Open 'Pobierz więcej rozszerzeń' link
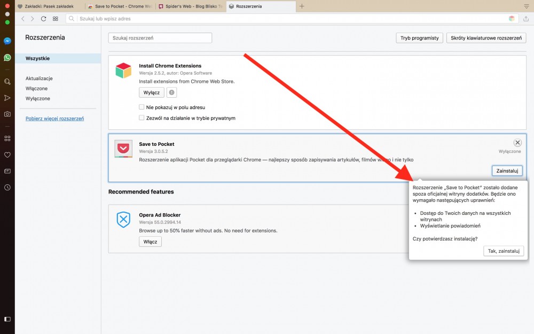The image size is (534, 334). (54, 119)
